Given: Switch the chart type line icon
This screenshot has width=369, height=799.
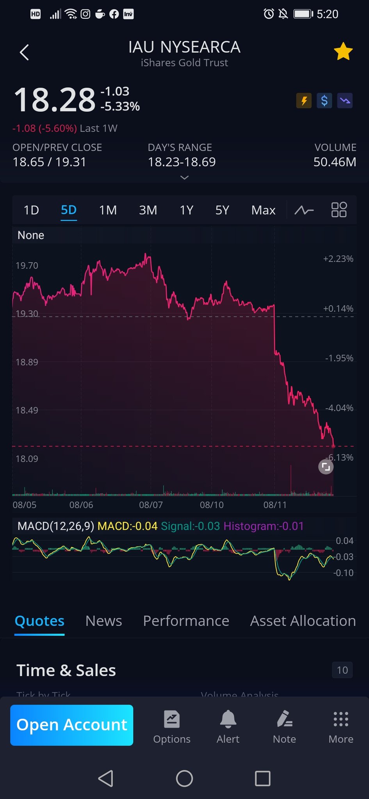Looking at the screenshot, I should pos(304,210).
